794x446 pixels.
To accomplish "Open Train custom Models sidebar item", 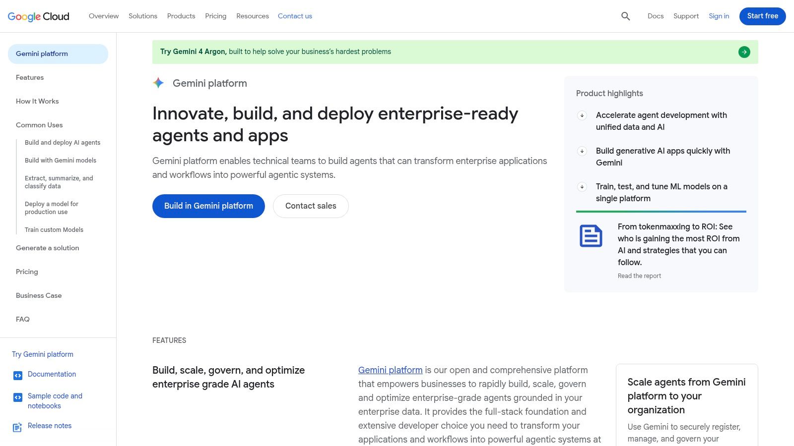I will pyautogui.click(x=54, y=230).
